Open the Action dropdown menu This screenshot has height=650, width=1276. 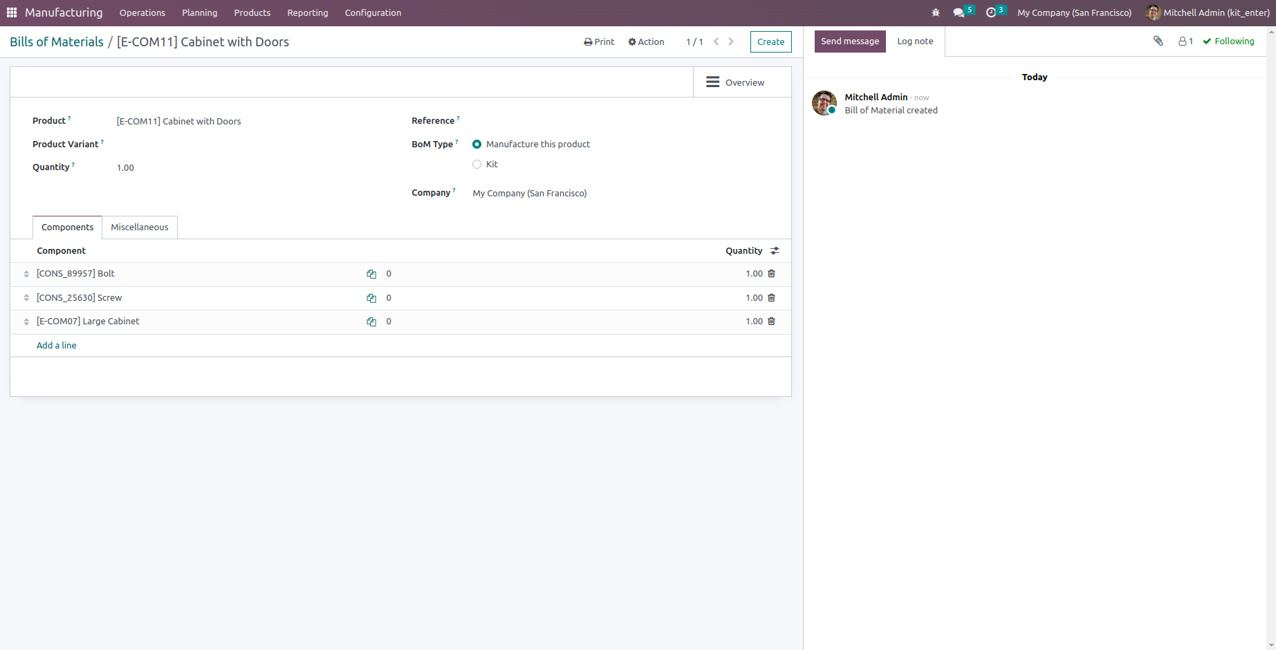645,41
